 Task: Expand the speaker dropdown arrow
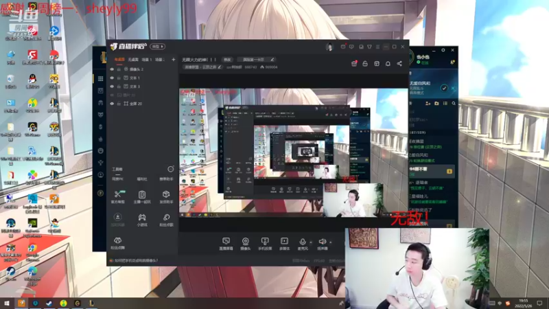click(x=331, y=242)
